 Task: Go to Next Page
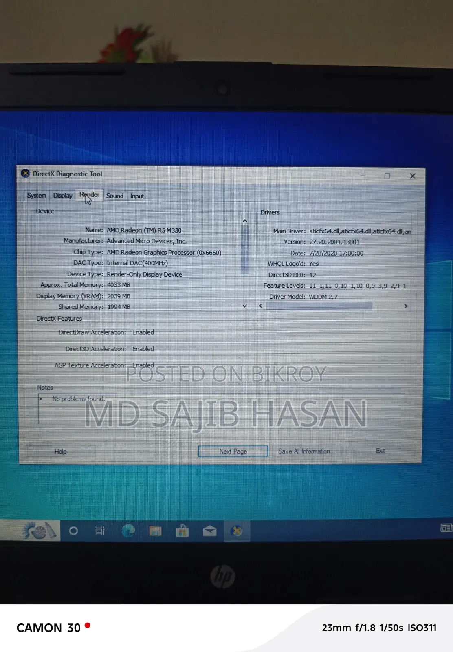[x=233, y=451]
